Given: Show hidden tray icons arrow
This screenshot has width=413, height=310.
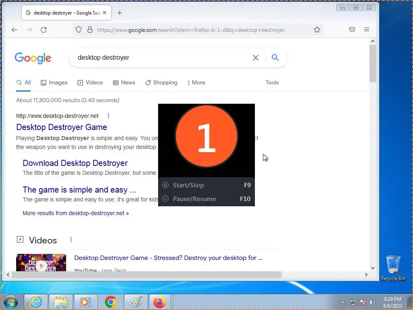Looking at the screenshot, I should pos(343,302).
